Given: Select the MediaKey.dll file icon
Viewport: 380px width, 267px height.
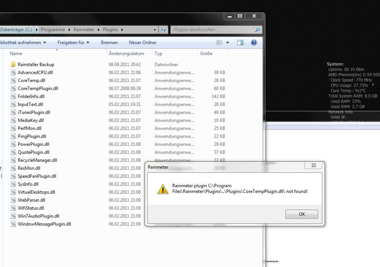Looking at the screenshot, I should pyautogui.click(x=14, y=120).
